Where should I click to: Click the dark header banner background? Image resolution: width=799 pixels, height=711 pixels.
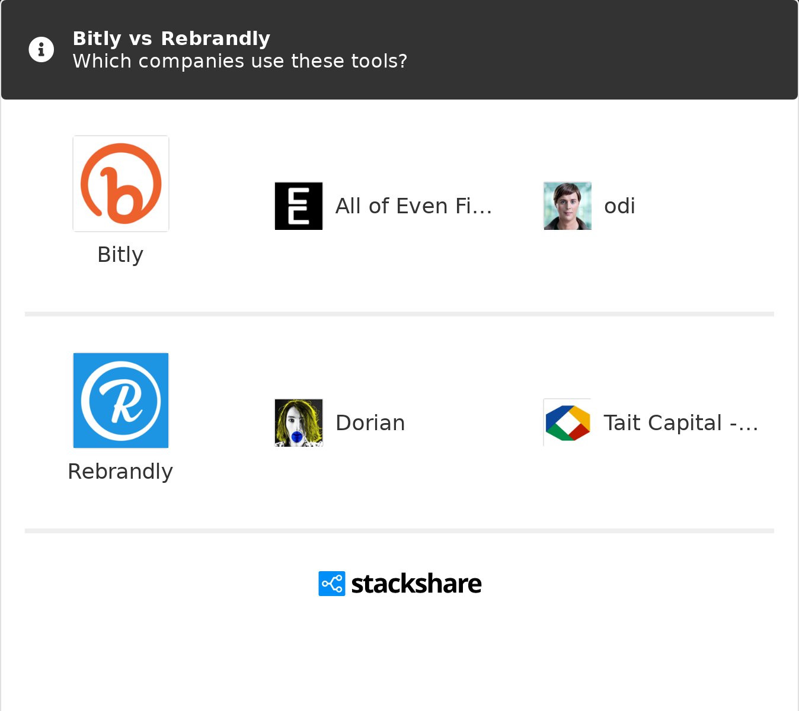coord(593,50)
